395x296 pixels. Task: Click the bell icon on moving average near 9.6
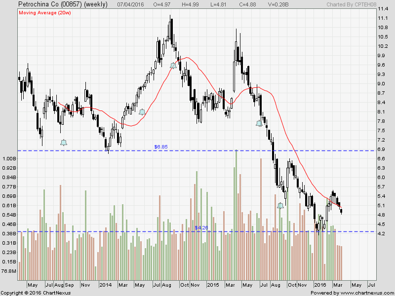[x=173, y=66]
